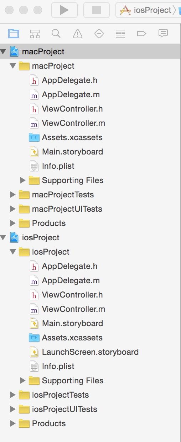Open the Project navigator folder icon

(x=14, y=34)
